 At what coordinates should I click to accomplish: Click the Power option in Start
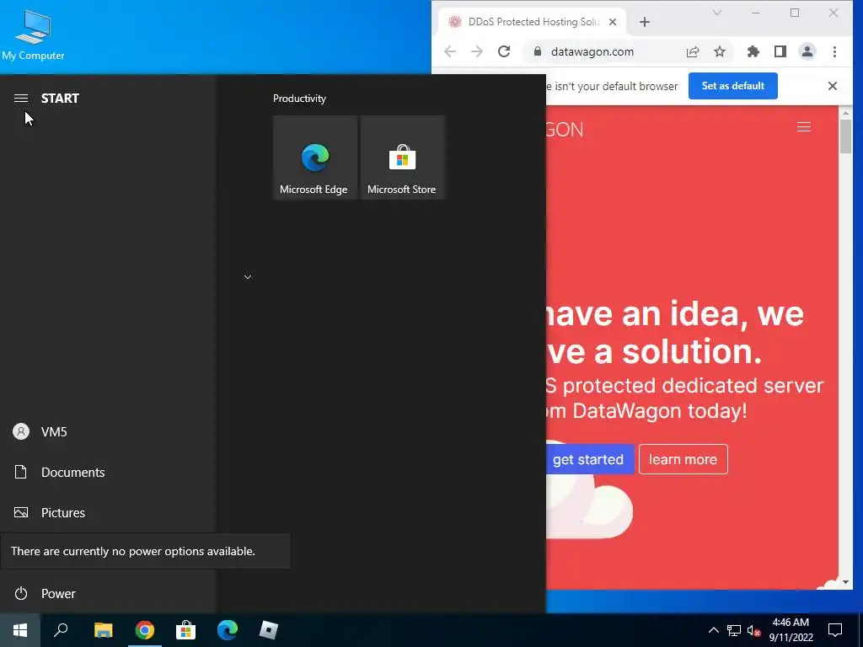[x=108, y=593]
